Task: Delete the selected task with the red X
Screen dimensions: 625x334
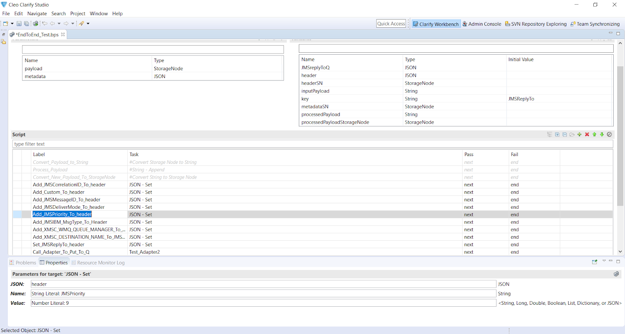Action: [x=587, y=135]
